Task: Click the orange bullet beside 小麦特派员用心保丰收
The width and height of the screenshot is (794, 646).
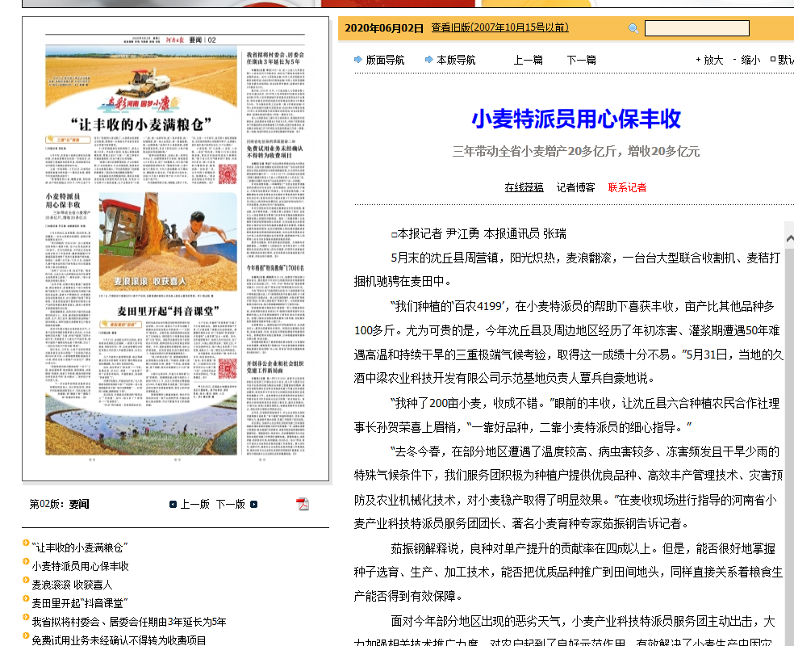Action: [x=26, y=561]
